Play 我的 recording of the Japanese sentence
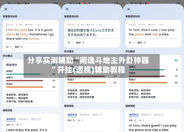184x132 pixels. pos(80,42)
